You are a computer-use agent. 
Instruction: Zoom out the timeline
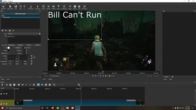54,85
